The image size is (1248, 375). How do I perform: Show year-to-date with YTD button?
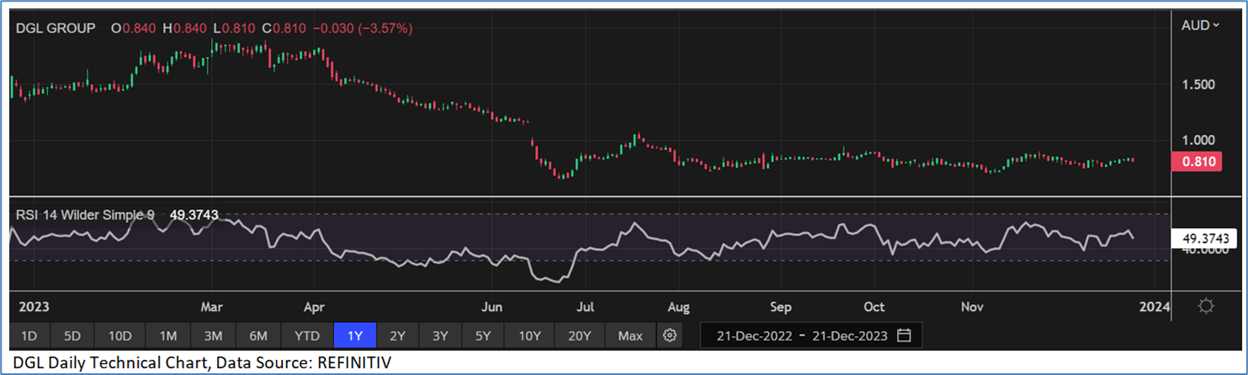click(307, 335)
